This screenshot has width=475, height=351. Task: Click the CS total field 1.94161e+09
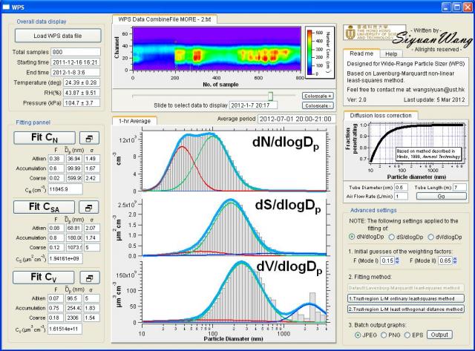(x=65, y=259)
